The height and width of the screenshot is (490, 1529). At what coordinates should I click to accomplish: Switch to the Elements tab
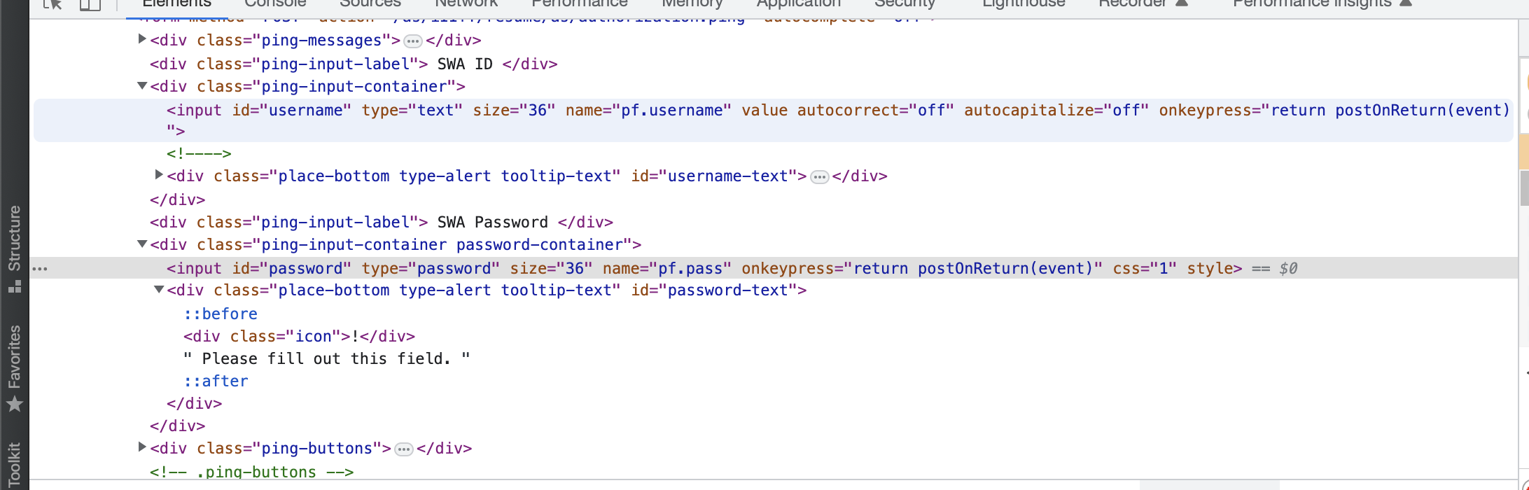[176, 3]
